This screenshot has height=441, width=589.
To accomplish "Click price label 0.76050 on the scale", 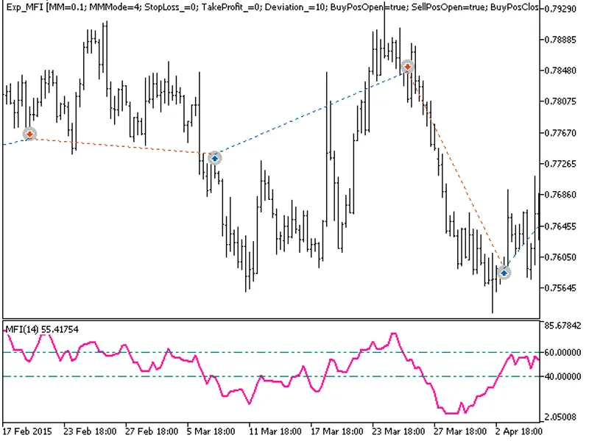I will click(560, 257).
